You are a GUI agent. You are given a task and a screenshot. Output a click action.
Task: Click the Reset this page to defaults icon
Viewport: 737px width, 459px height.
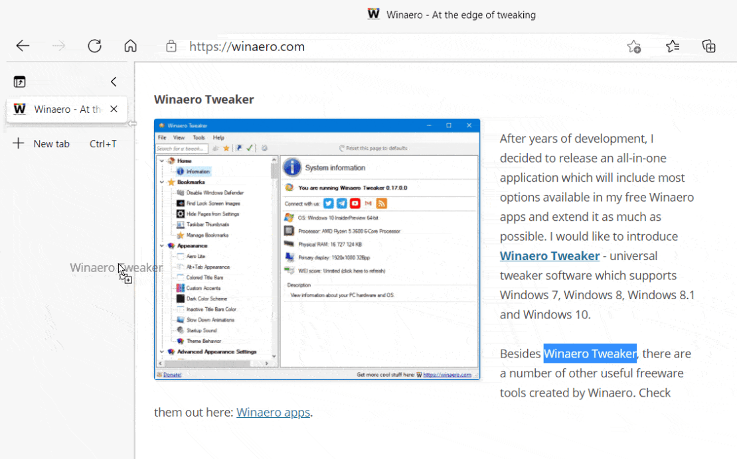pyautogui.click(x=342, y=148)
